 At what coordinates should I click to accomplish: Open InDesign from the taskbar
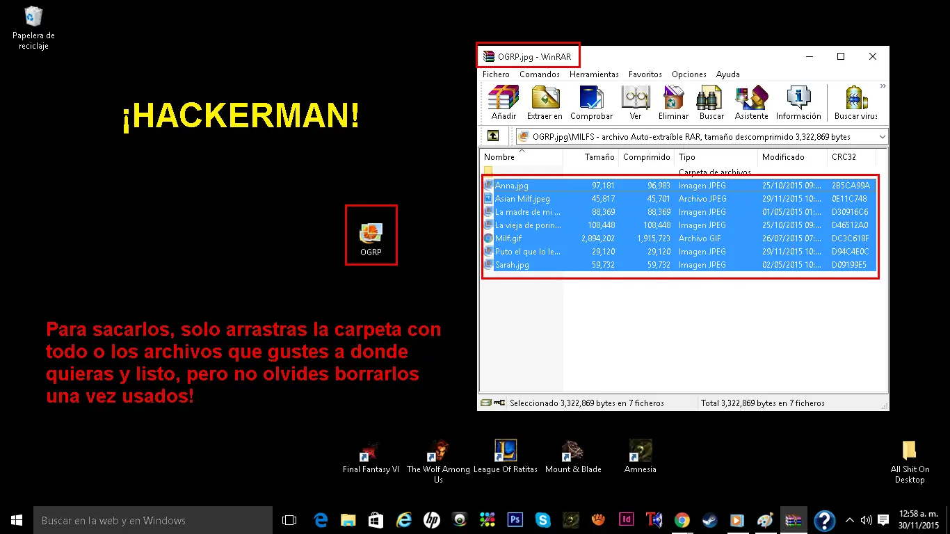(627, 520)
